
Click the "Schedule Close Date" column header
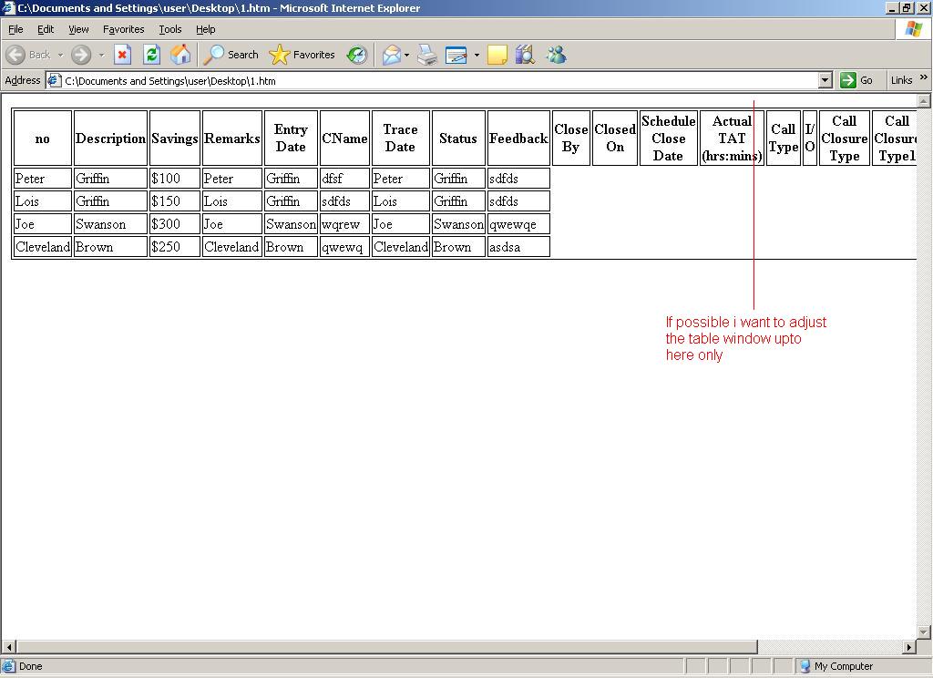coord(668,139)
